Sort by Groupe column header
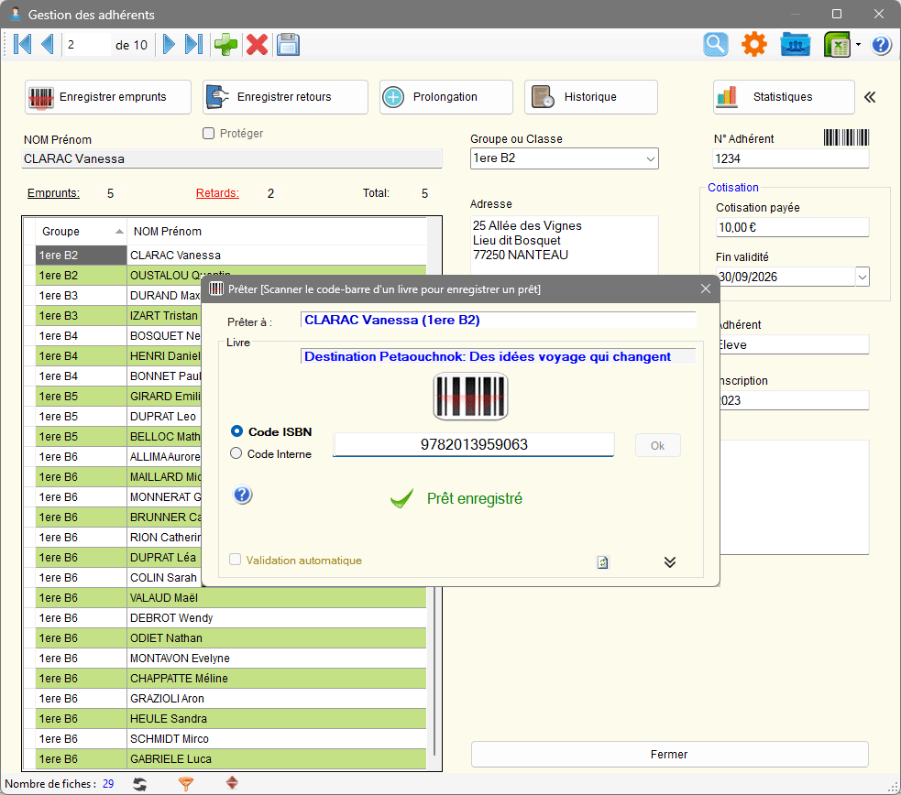The height and width of the screenshot is (795, 901). click(81, 232)
